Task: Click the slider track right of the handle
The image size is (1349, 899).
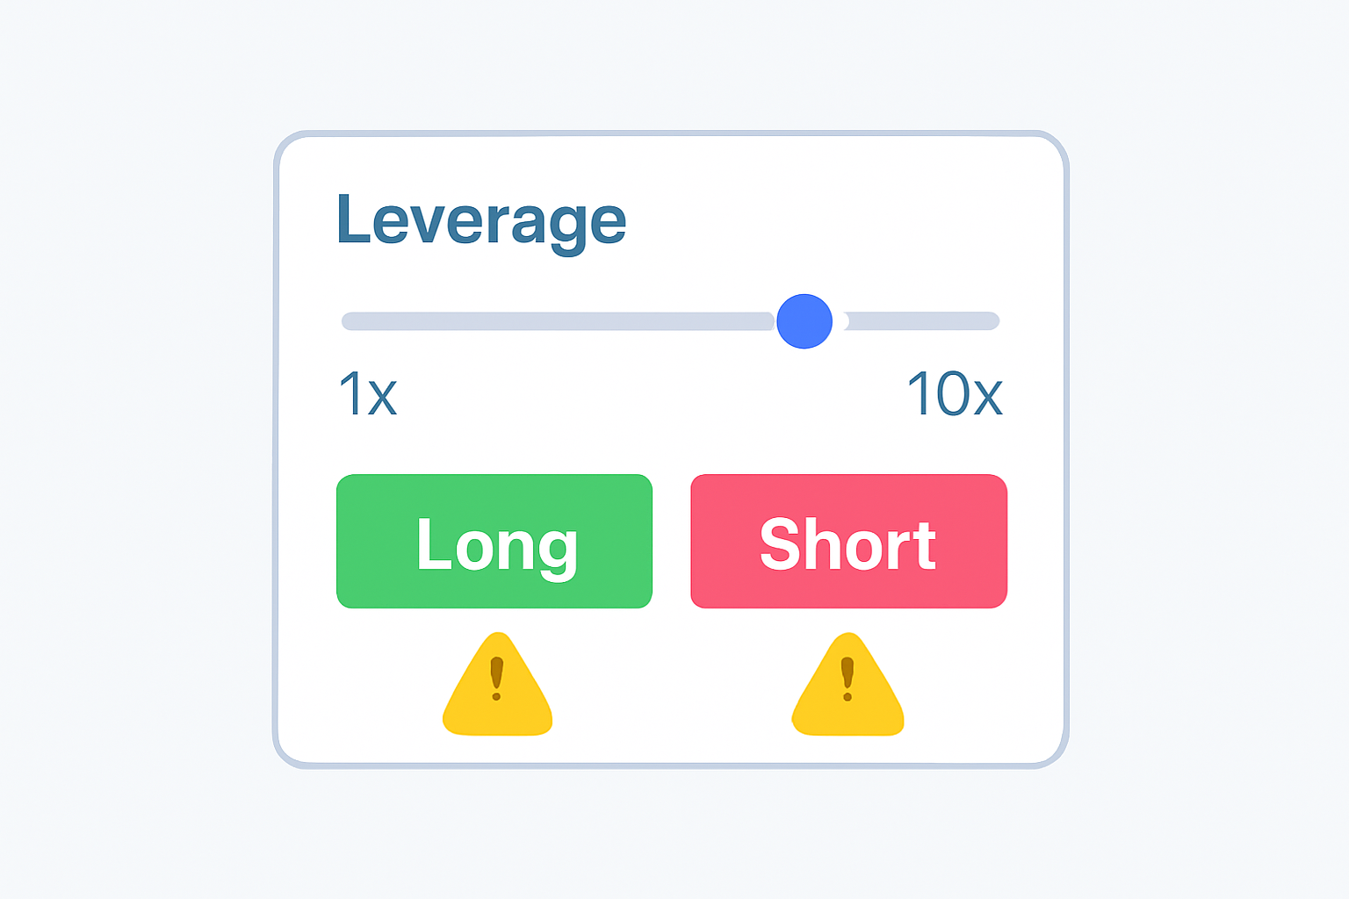Action: tap(922, 321)
